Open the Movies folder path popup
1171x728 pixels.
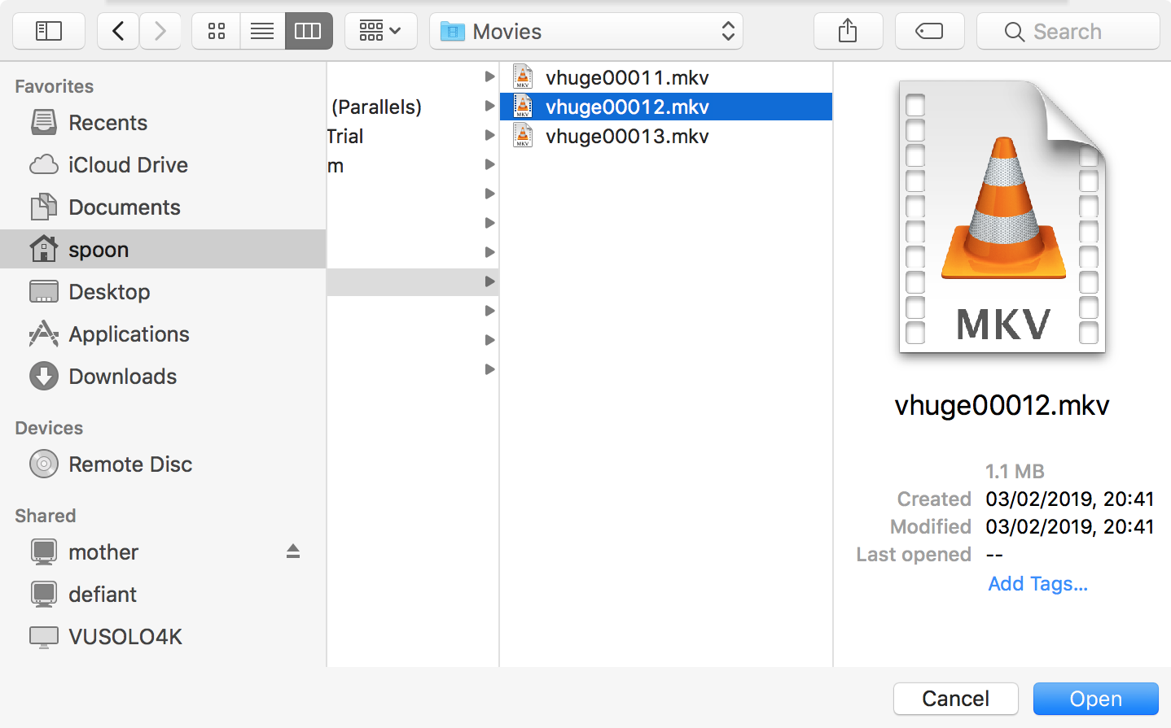586,32
